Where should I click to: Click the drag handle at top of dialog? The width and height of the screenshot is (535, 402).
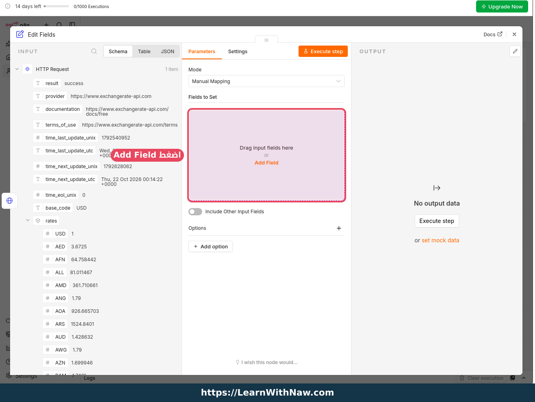click(266, 40)
